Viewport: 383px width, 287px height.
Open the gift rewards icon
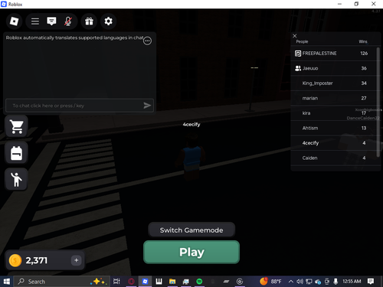coord(89,21)
